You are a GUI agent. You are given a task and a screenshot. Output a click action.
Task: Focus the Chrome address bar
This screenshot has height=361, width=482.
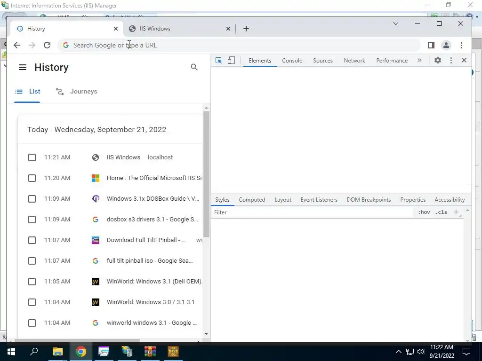click(x=240, y=45)
